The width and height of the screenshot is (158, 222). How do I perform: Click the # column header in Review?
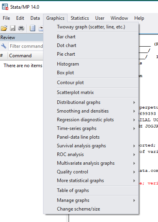pyautogui.click(x=4, y=56)
